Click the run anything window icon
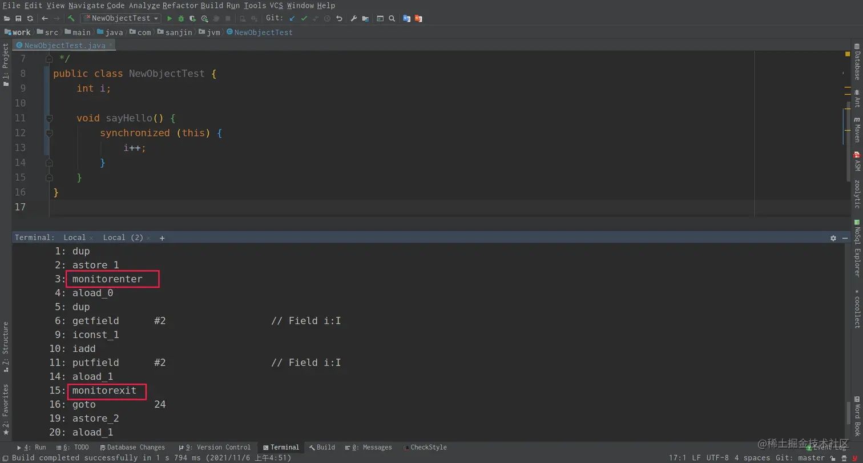863x463 pixels. (x=380, y=18)
